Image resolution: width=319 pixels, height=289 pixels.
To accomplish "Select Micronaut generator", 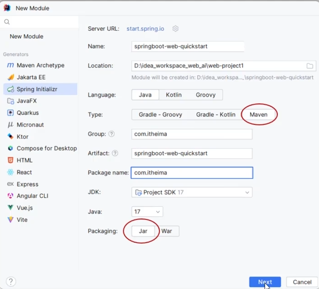I will 40,125.
